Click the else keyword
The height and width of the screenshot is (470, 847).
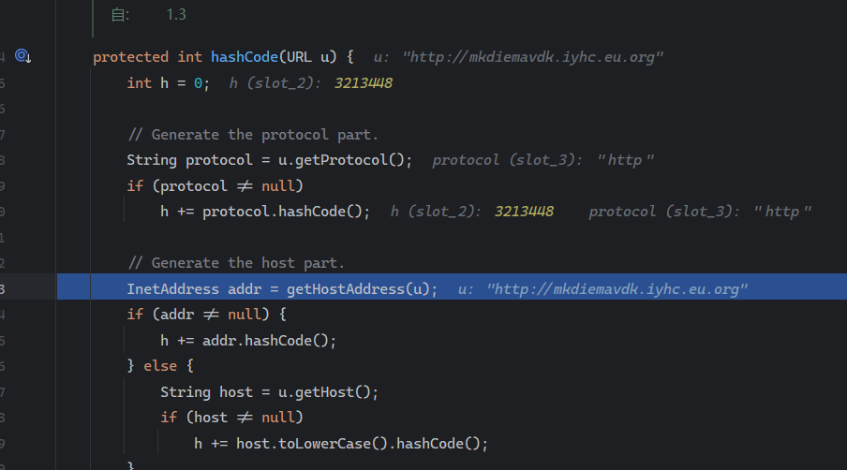click(160, 366)
